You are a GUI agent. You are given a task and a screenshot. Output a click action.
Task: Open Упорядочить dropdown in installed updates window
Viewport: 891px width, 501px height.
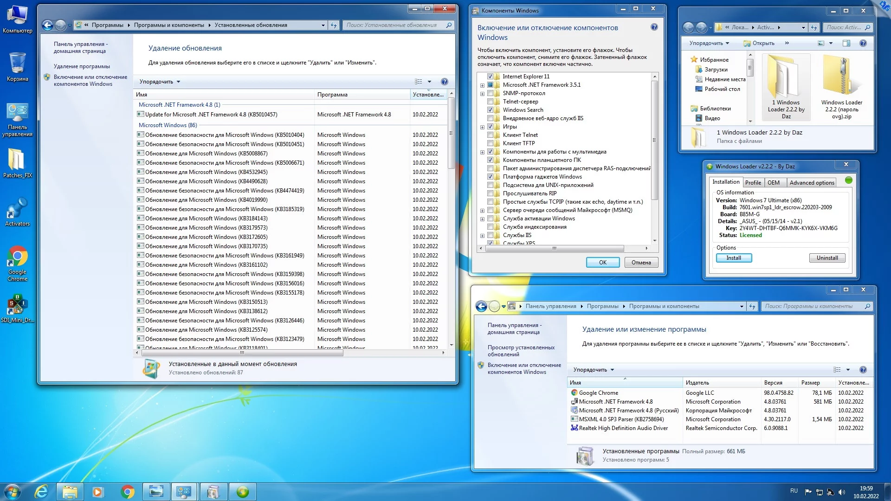click(160, 82)
